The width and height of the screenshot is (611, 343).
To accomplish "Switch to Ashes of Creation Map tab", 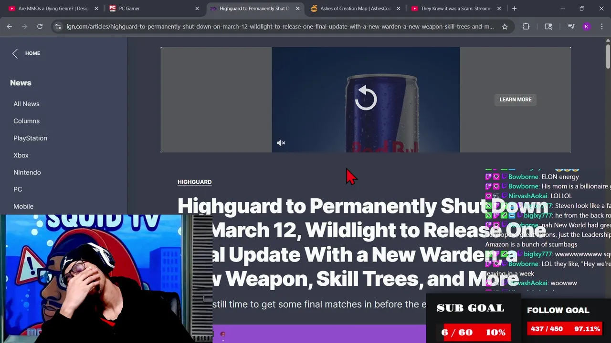I will [x=356, y=9].
